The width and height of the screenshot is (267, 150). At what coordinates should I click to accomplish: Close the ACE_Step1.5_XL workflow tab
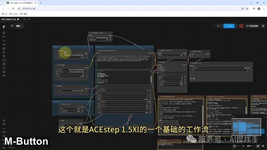tap(24, 19)
